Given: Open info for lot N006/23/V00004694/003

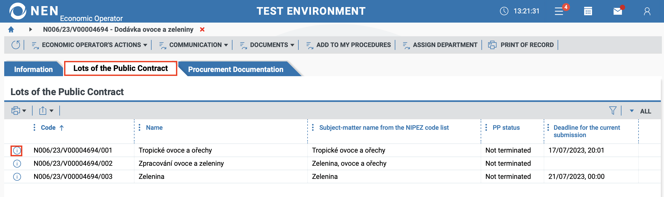Looking at the screenshot, I should 17,177.
